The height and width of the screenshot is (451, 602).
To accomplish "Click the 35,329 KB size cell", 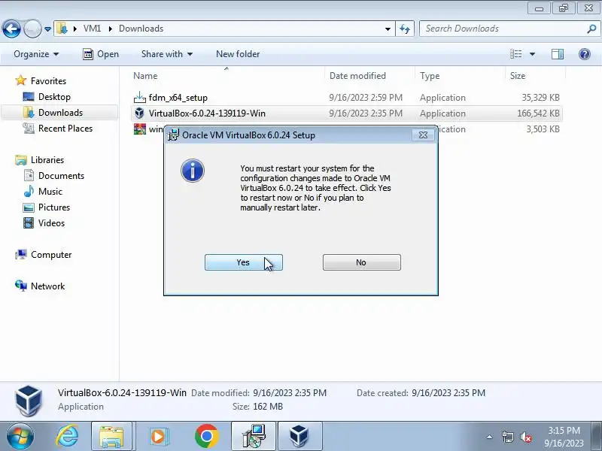I will coord(540,98).
